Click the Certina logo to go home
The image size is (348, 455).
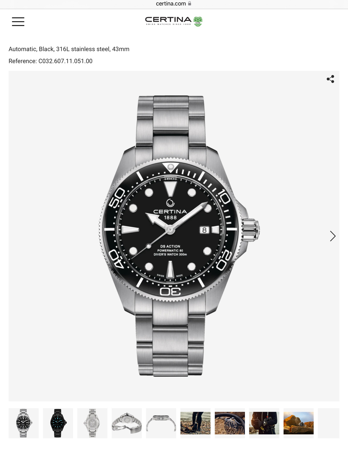click(174, 21)
